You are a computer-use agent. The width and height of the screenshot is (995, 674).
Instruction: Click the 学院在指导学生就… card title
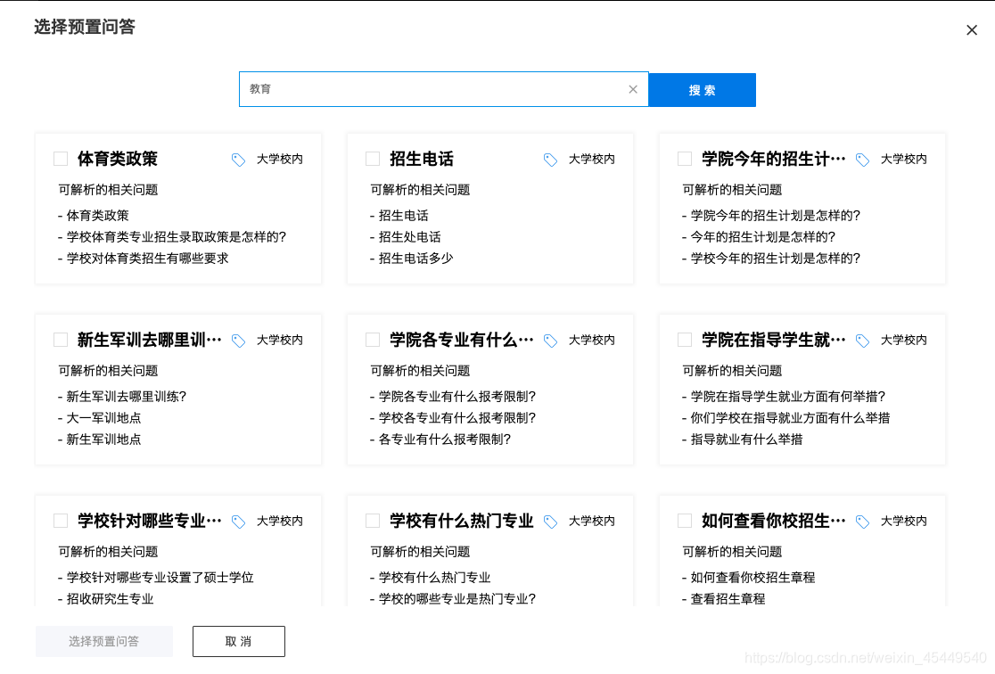(x=774, y=340)
